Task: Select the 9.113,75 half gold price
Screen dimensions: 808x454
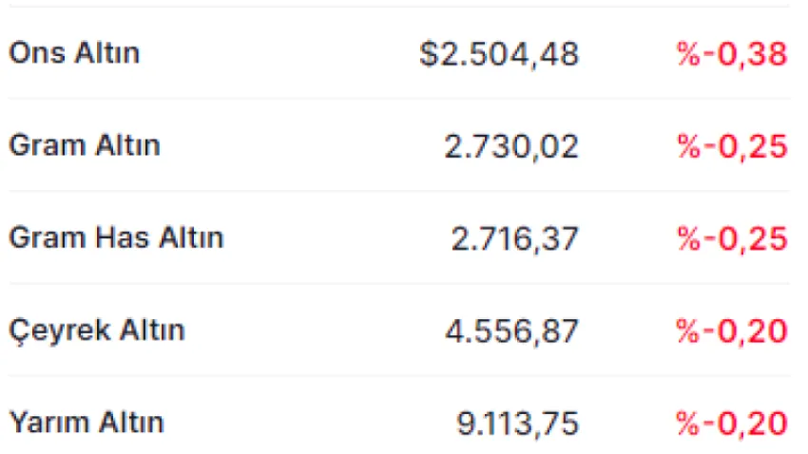Action: 518,424
